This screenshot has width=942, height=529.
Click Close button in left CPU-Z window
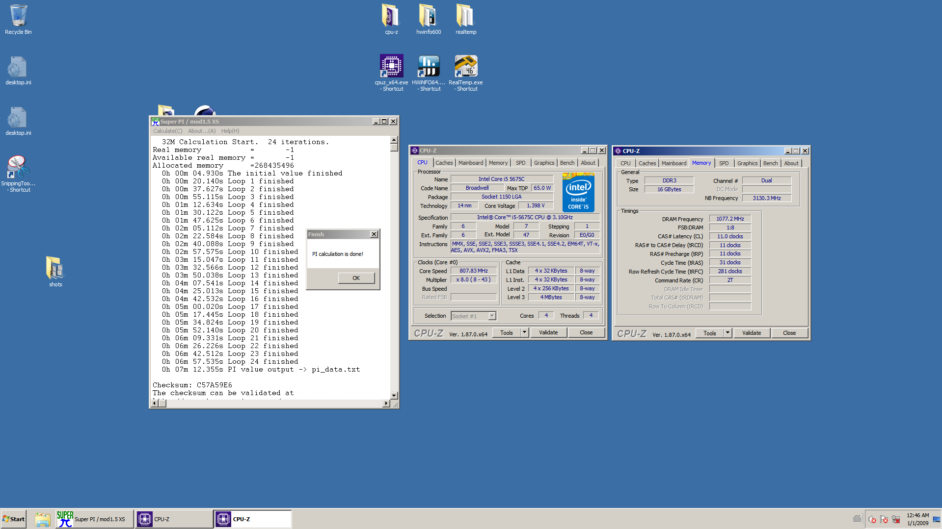pos(586,332)
